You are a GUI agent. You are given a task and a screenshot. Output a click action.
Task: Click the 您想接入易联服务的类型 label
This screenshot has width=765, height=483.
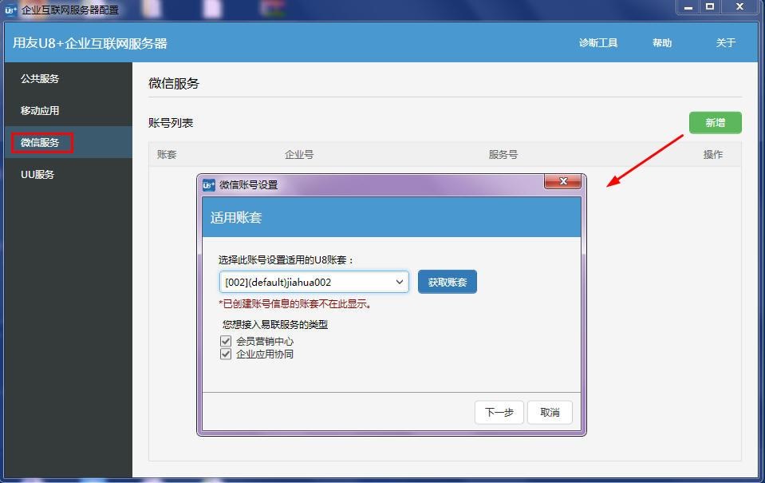coord(275,324)
